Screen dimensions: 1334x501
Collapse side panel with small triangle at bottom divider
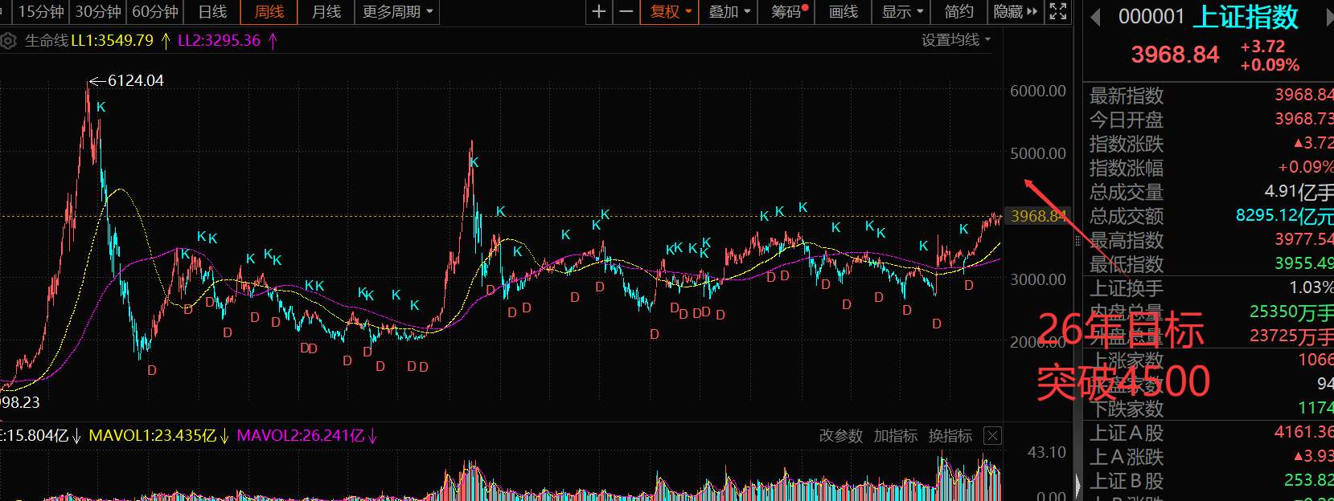(x=1078, y=487)
